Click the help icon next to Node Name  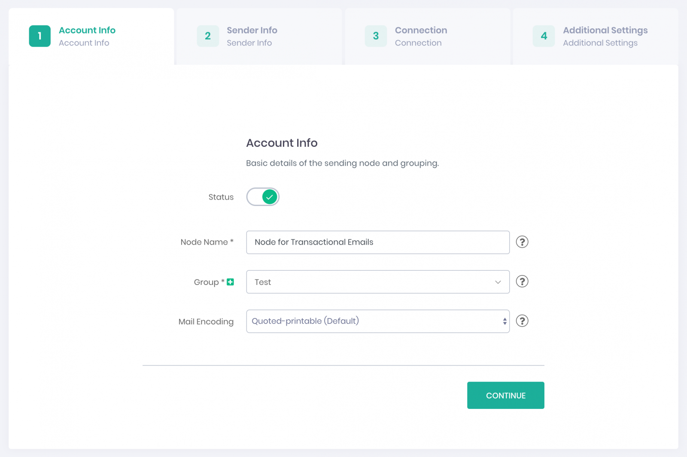coord(522,242)
